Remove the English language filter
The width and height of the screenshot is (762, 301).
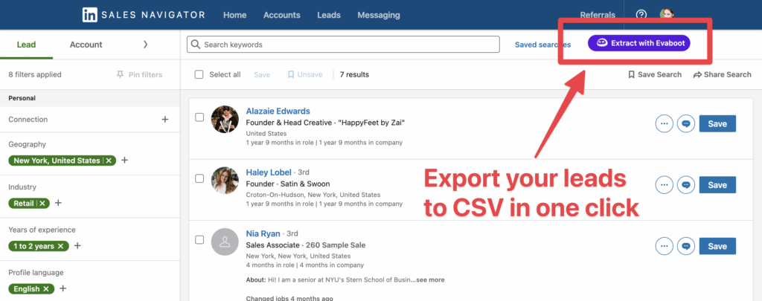point(45,289)
